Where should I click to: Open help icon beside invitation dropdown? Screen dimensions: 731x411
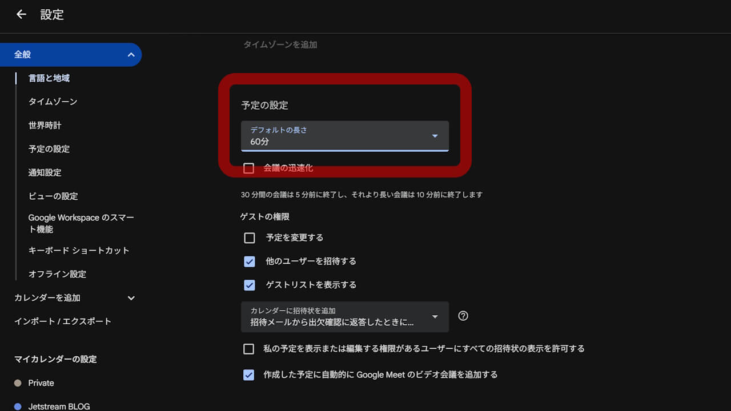coord(463,316)
